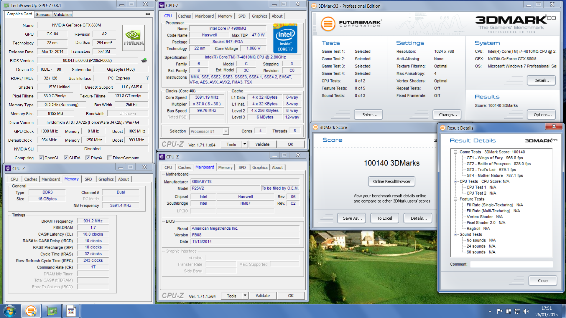
Task: Collapse the Game Tests tree node
Action: 455,152
